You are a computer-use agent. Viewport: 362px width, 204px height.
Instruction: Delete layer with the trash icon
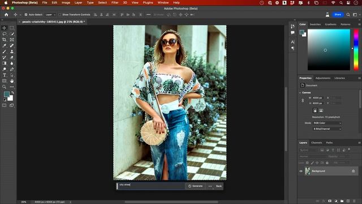(x=354, y=201)
